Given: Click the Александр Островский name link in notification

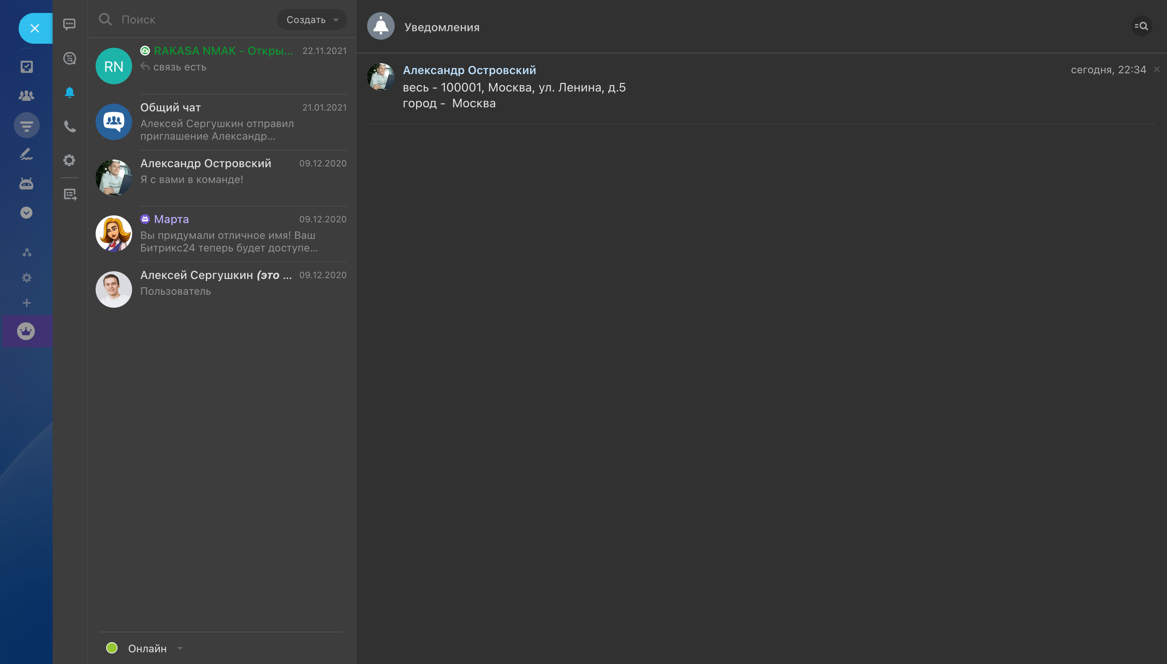Looking at the screenshot, I should coord(469,70).
